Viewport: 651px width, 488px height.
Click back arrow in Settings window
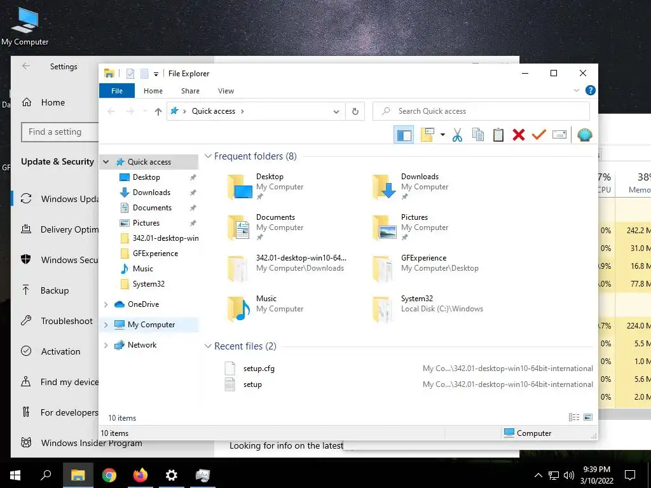tap(26, 66)
